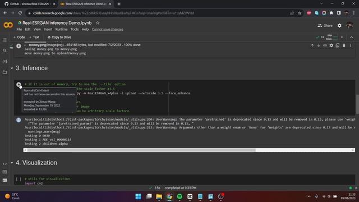Close the bottom execution status bar
The width and height of the screenshot is (359, 202).
(356, 188)
